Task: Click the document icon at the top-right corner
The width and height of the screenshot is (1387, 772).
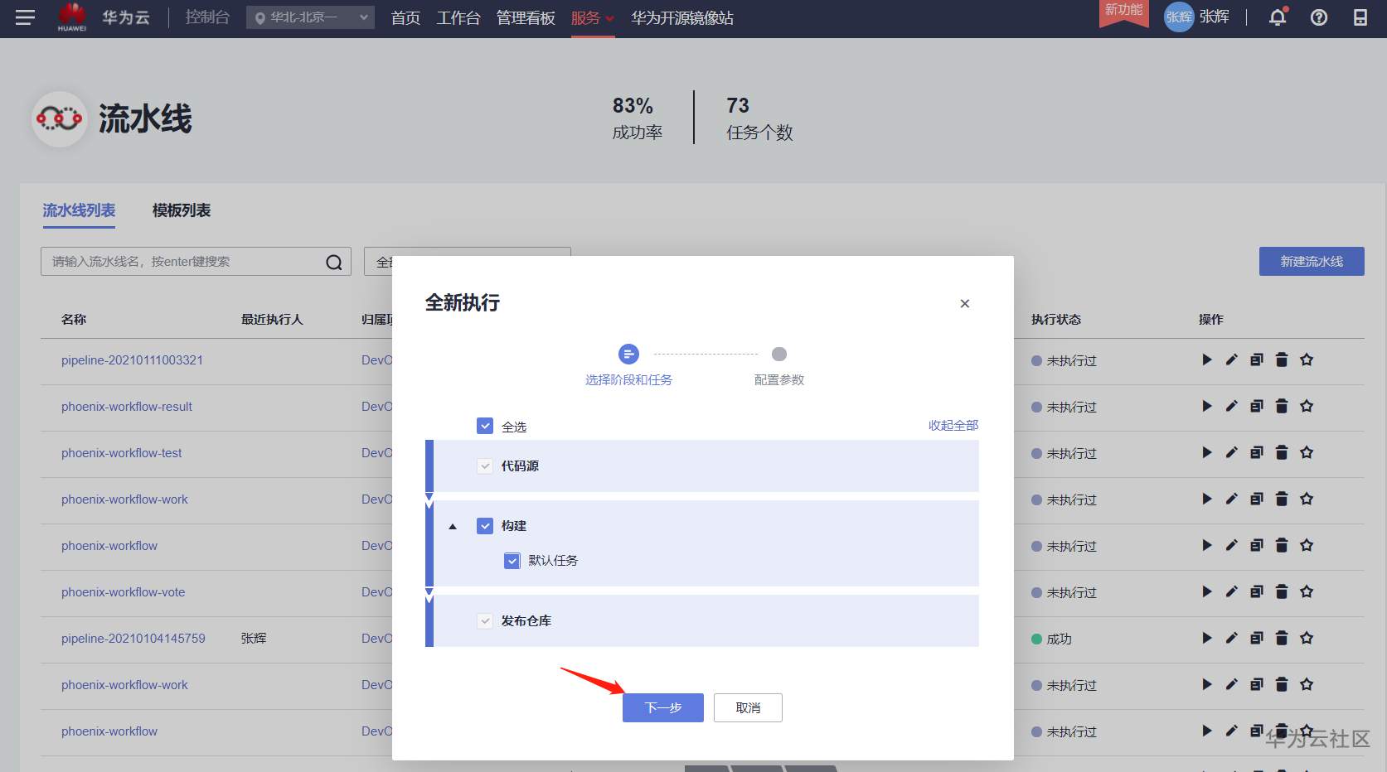Action: pyautogui.click(x=1360, y=17)
